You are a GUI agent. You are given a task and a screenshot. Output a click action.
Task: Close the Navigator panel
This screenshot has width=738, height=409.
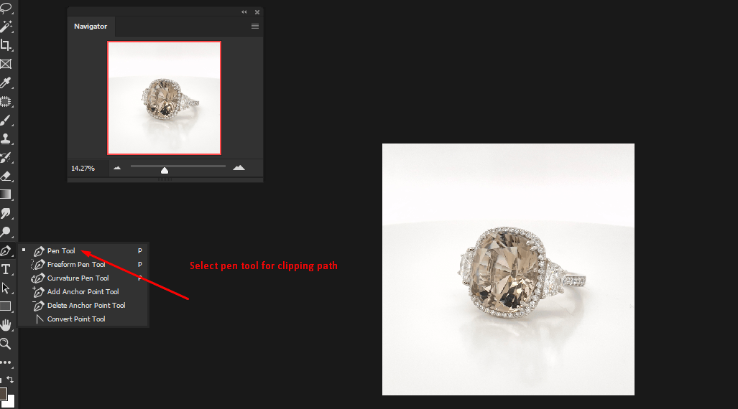[x=257, y=12]
